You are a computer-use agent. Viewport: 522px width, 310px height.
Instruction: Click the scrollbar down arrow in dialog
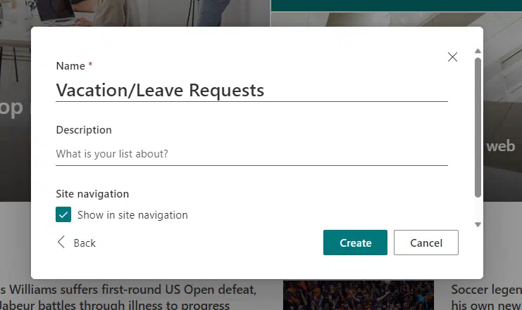[478, 225]
